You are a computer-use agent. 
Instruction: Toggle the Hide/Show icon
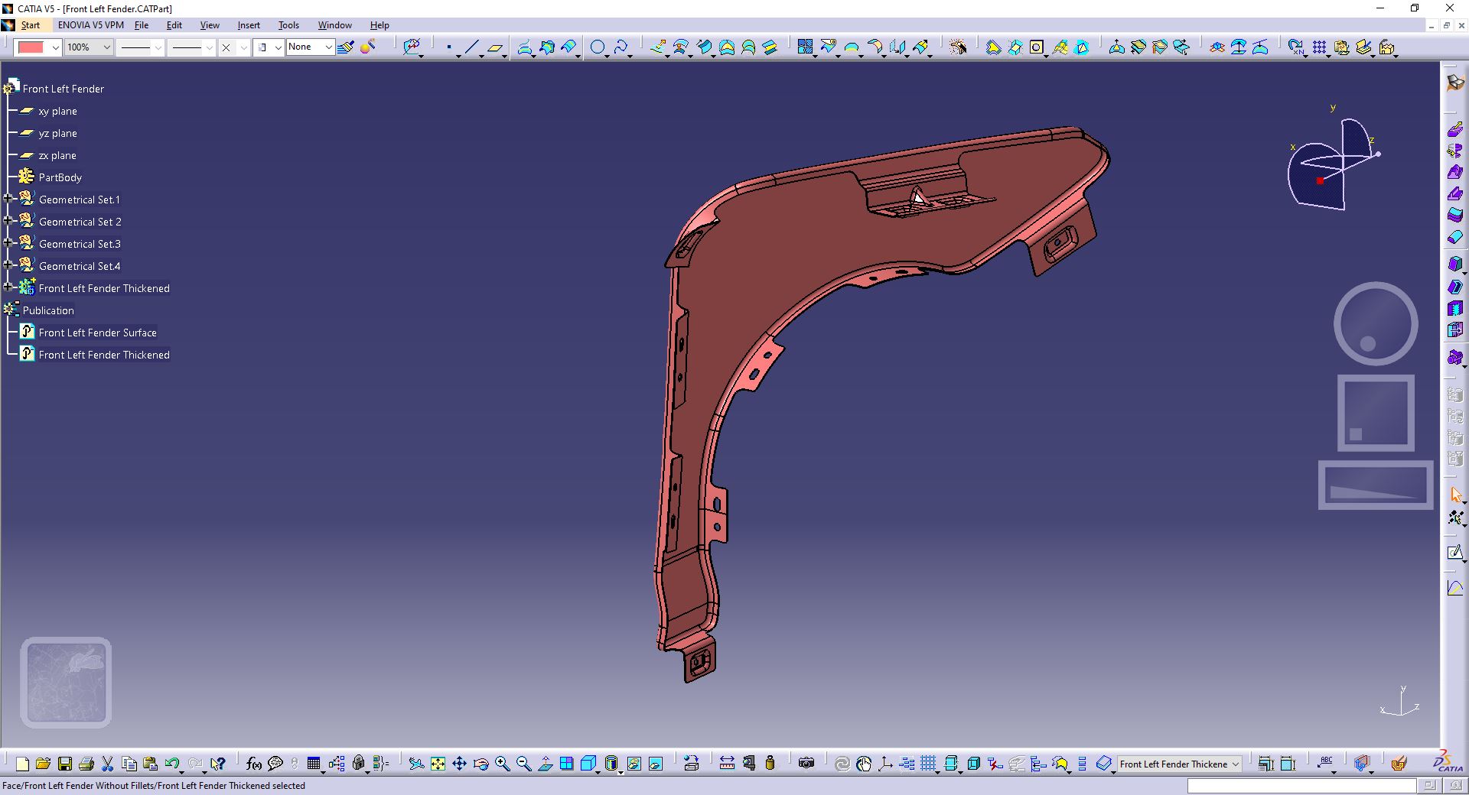tap(634, 764)
